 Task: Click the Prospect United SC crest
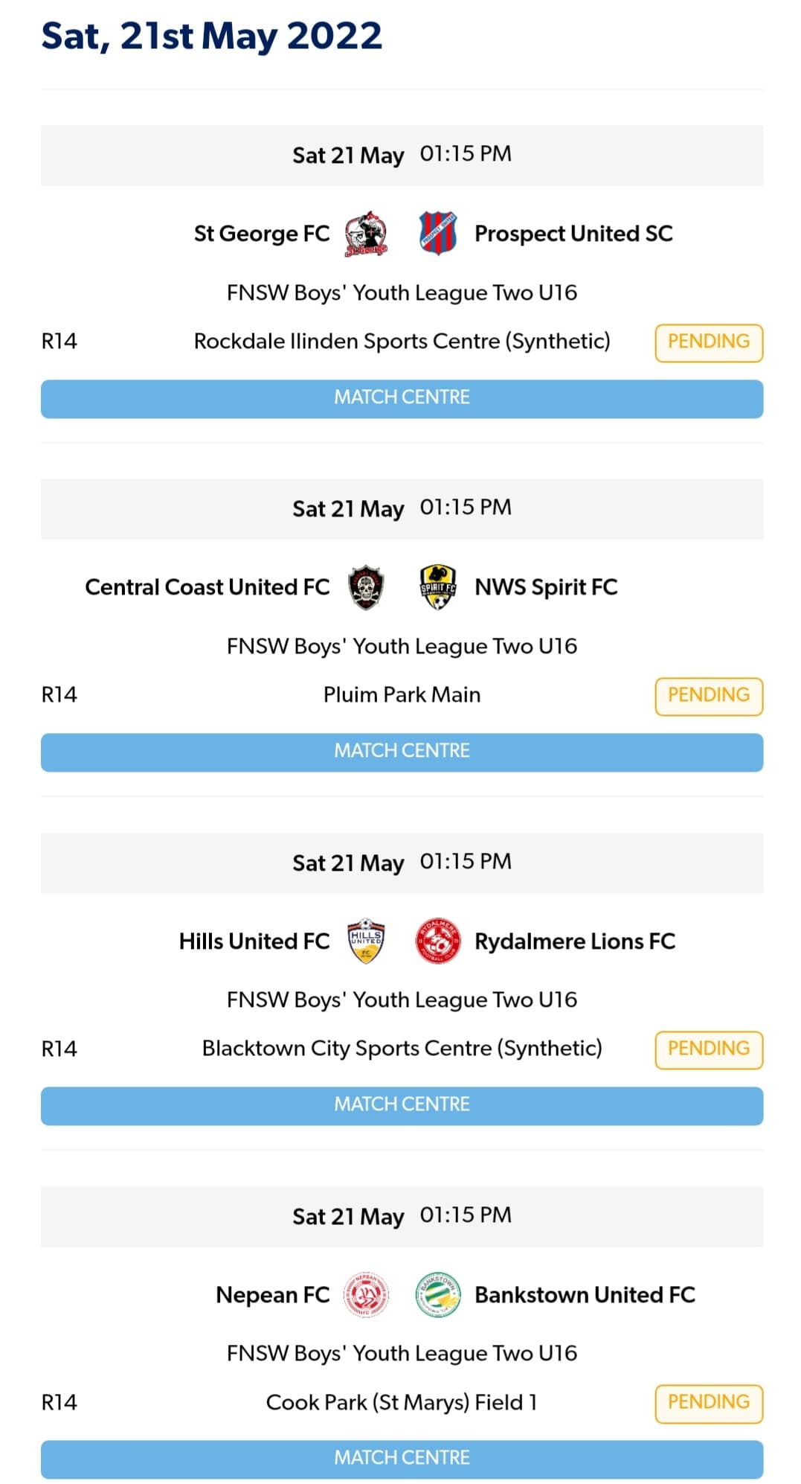pyautogui.click(x=438, y=233)
